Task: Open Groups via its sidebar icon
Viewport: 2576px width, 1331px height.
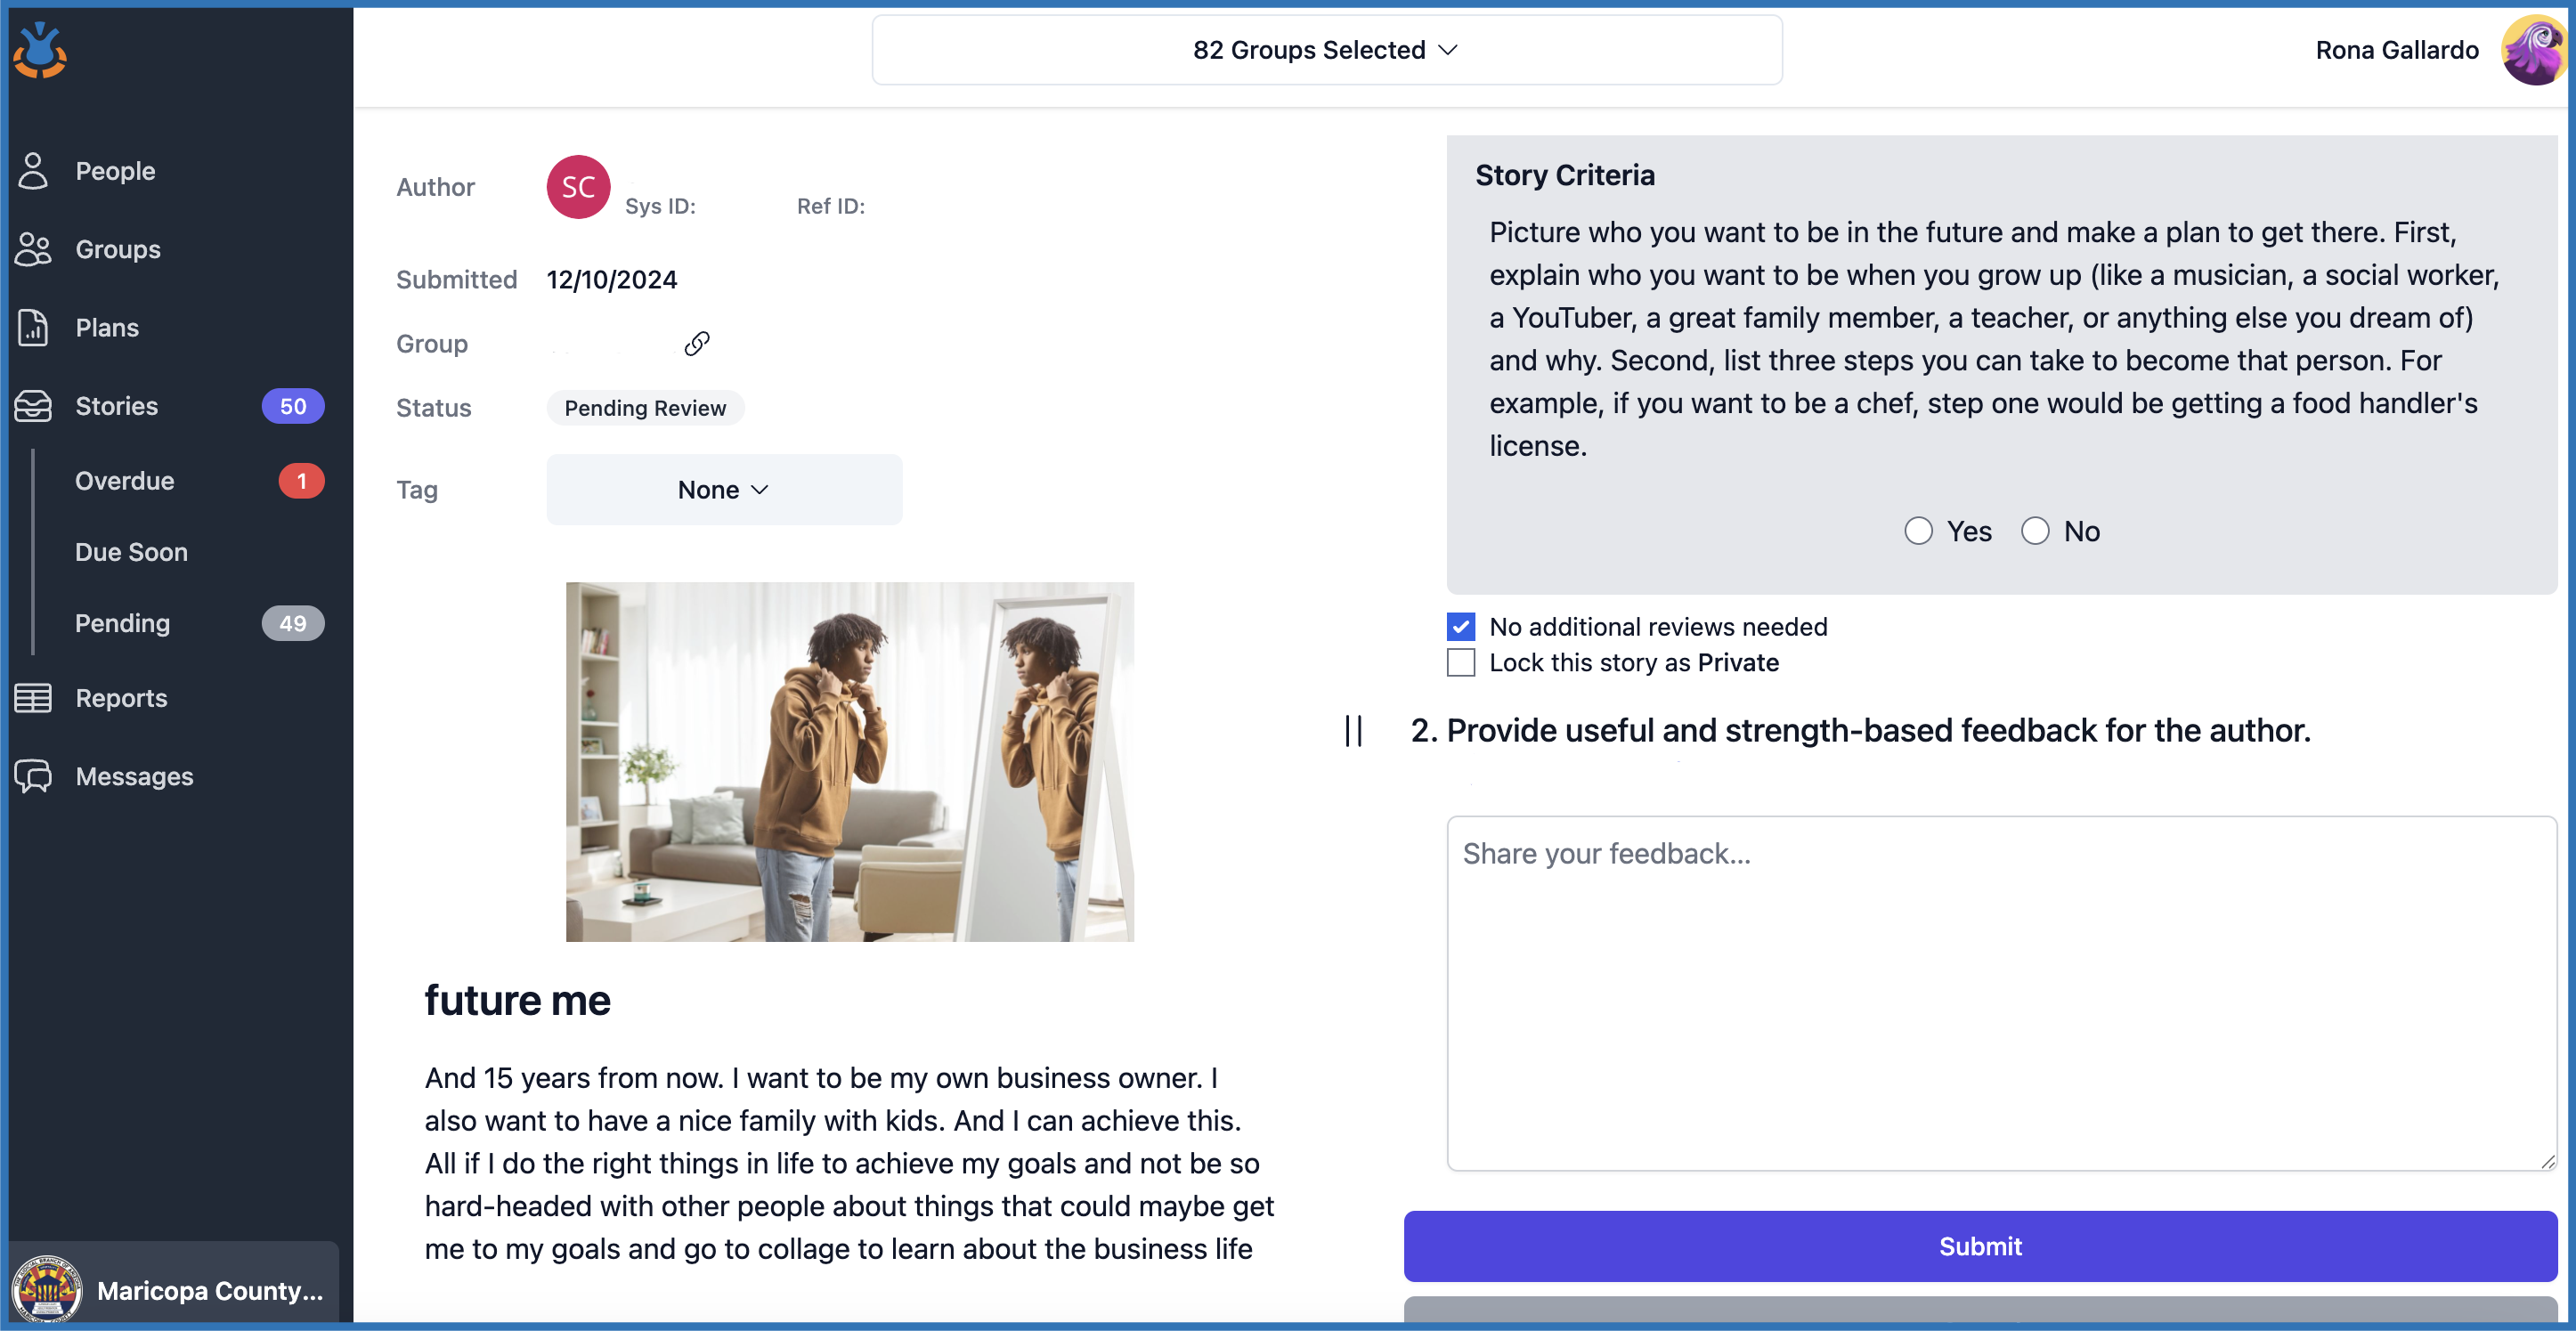Action: [x=33, y=249]
